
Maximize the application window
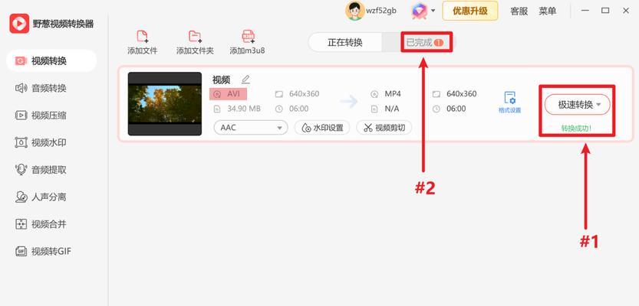click(x=605, y=11)
